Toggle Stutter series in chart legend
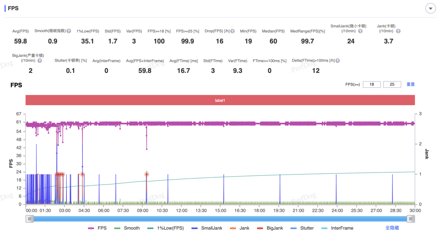 coord(302,228)
